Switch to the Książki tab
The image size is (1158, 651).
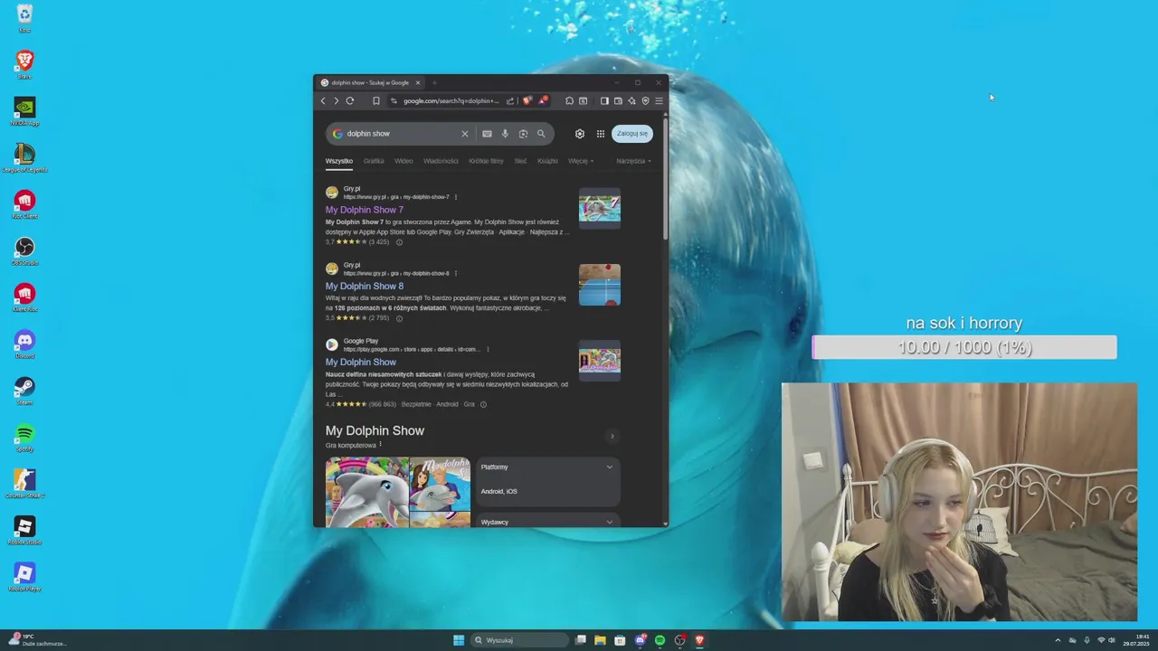click(x=547, y=161)
